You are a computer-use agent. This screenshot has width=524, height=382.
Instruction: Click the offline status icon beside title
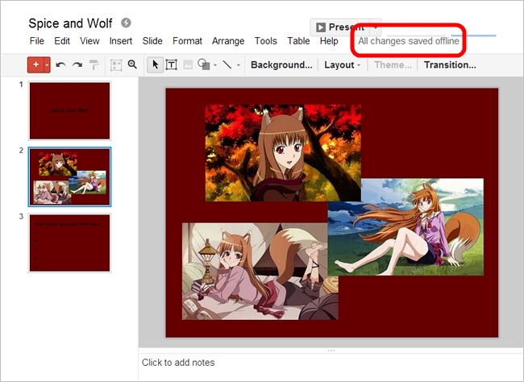click(x=126, y=23)
